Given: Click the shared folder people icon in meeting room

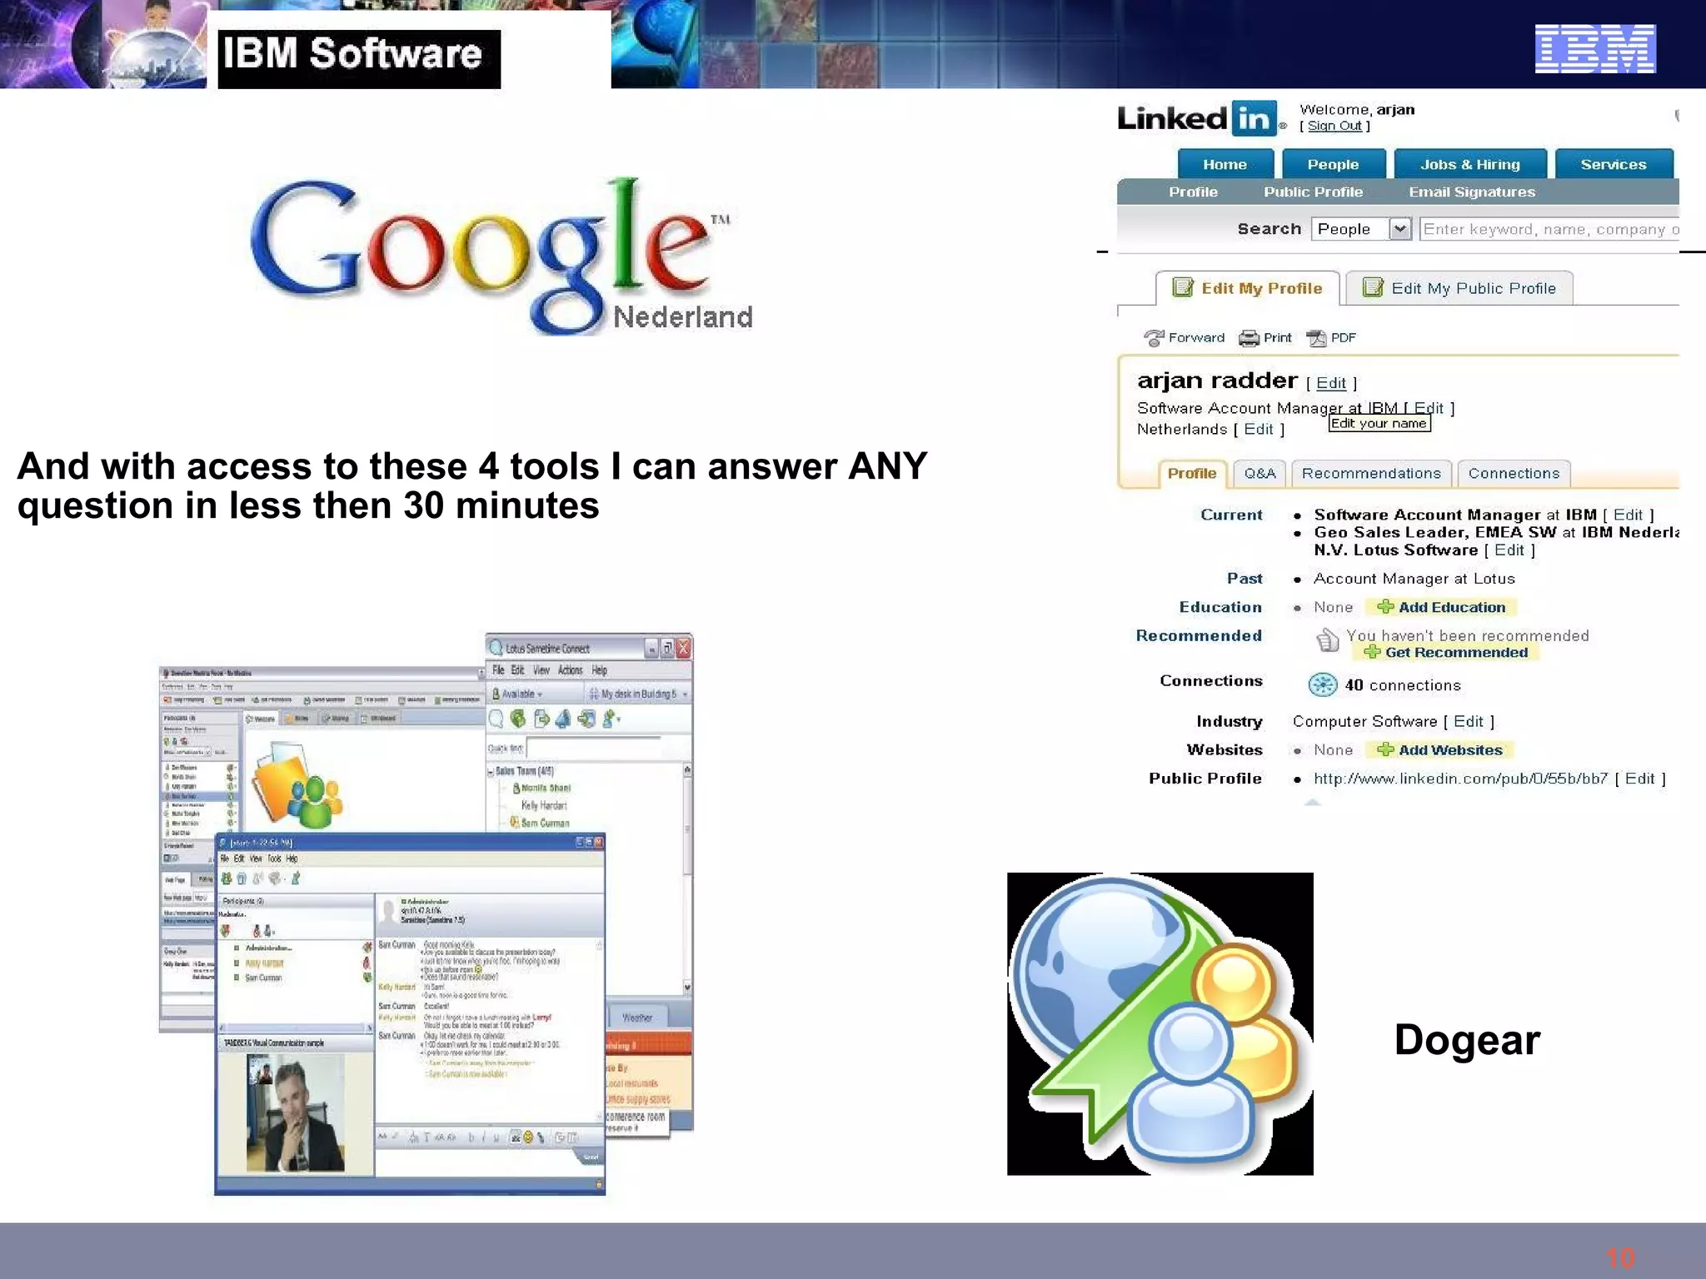Looking at the screenshot, I should tap(297, 784).
